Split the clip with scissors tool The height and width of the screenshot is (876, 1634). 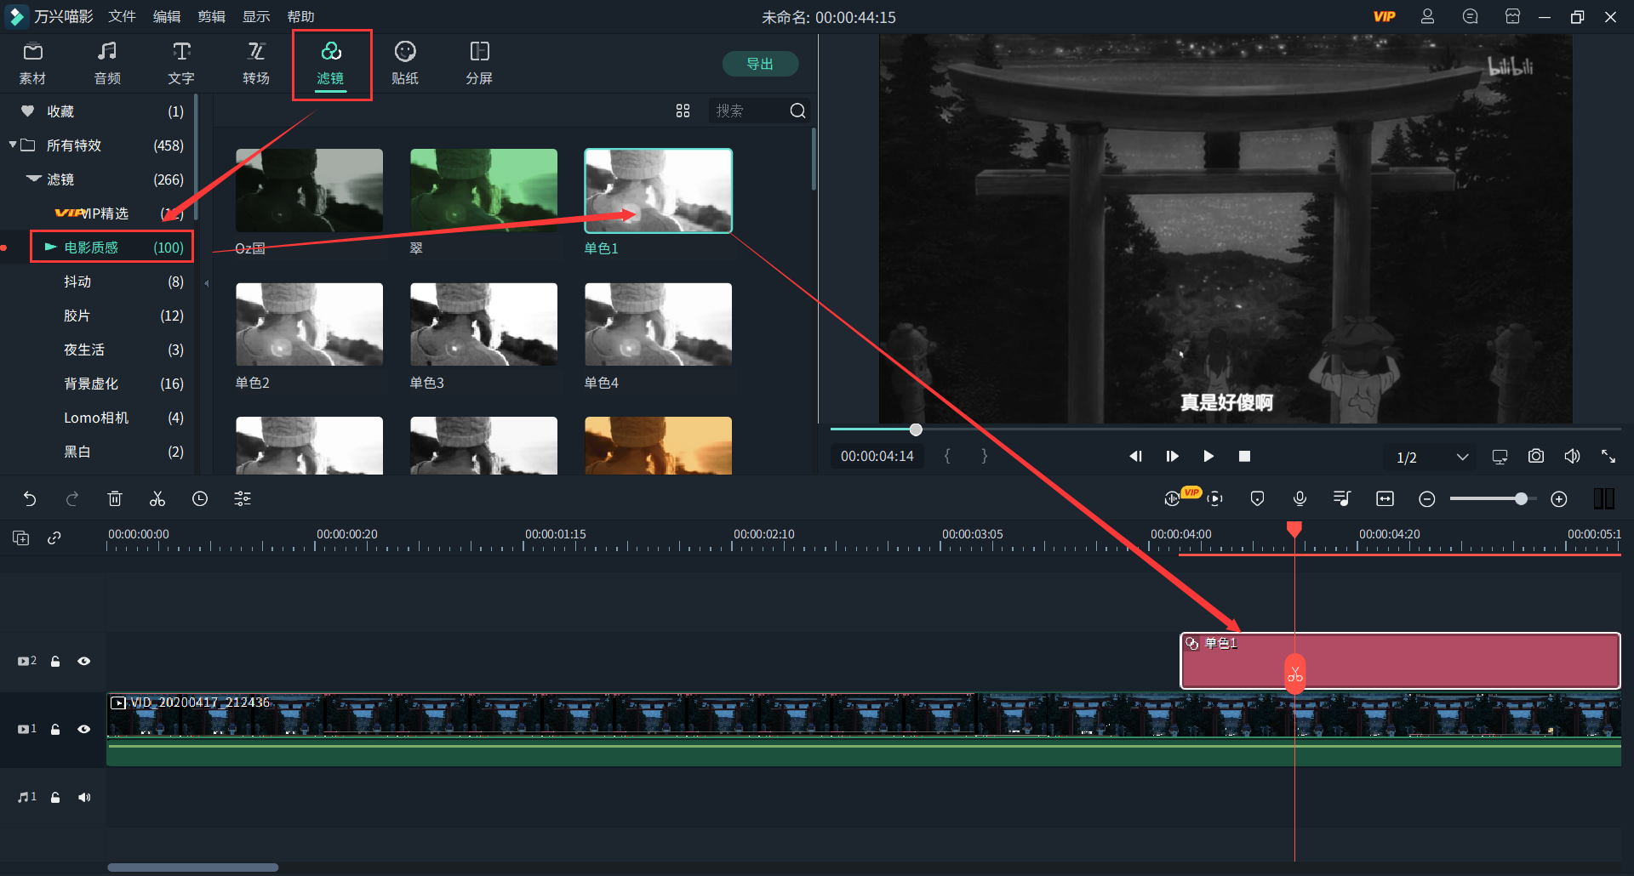click(157, 499)
